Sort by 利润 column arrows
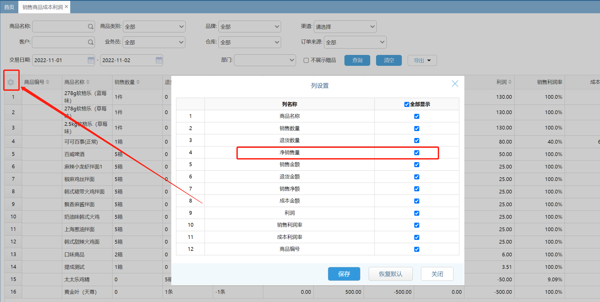 pyautogui.click(x=510, y=82)
